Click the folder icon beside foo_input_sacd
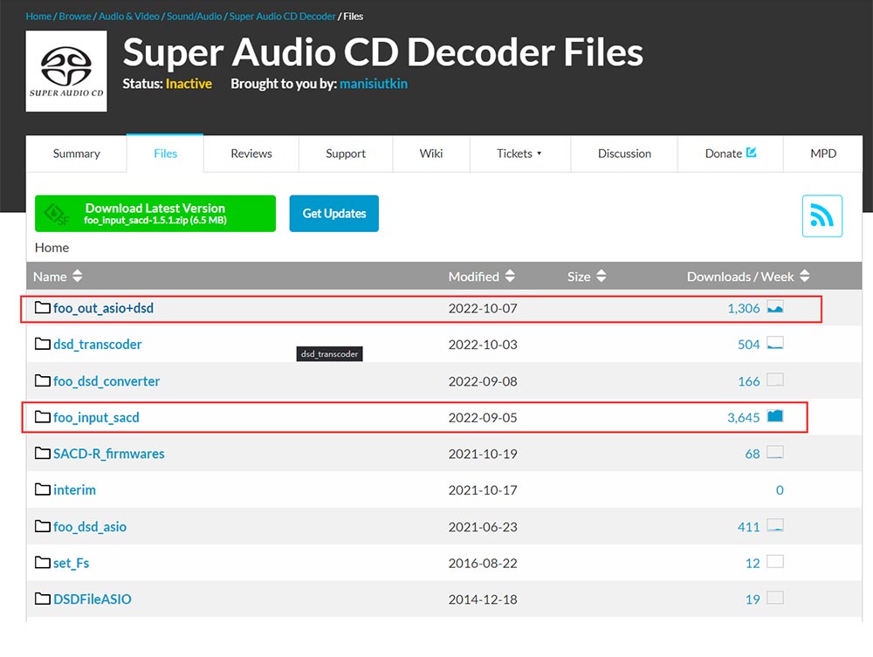This screenshot has height=657, width=873. click(42, 417)
